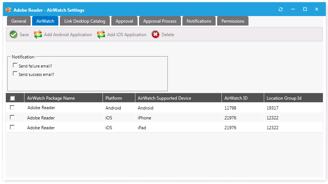
Task: Toggle the select-all checkbox in table header
Action: (12, 98)
